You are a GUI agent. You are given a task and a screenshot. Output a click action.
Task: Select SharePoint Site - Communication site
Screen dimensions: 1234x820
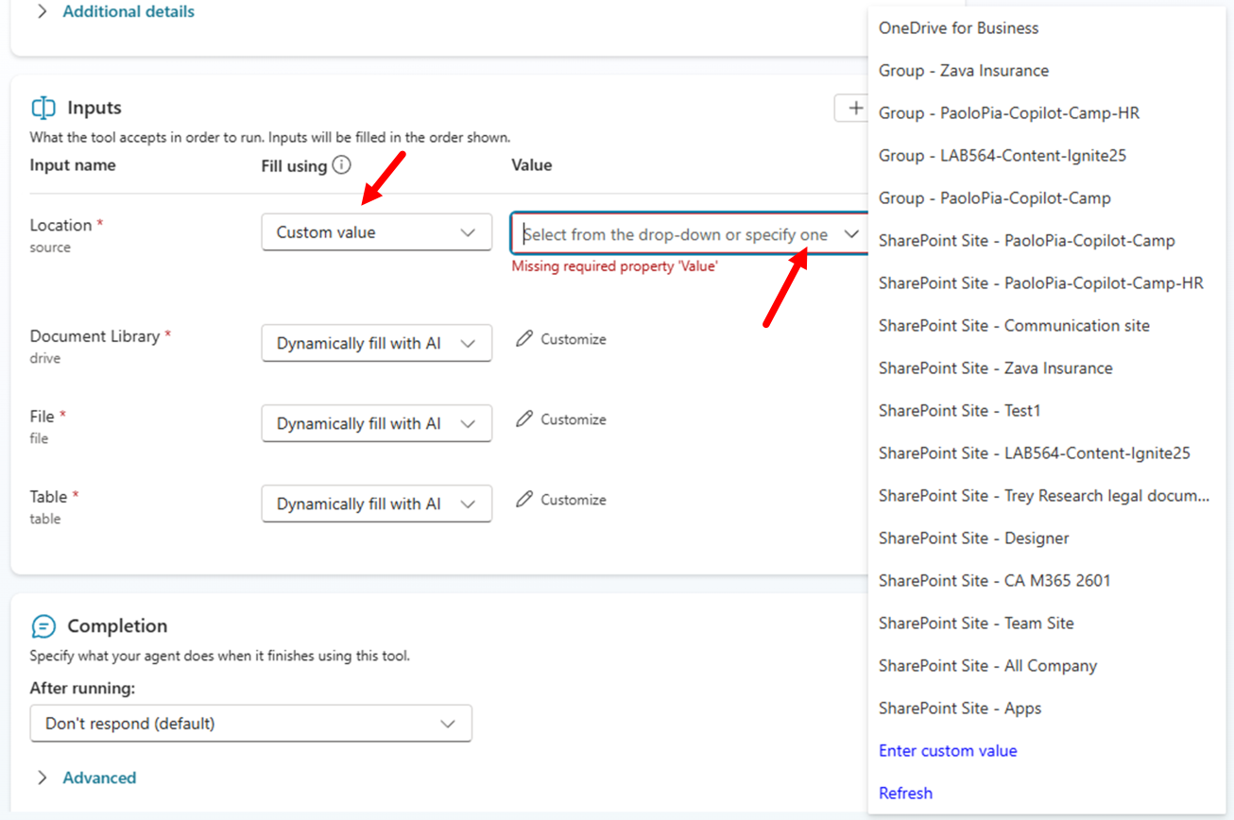point(1014,325)
